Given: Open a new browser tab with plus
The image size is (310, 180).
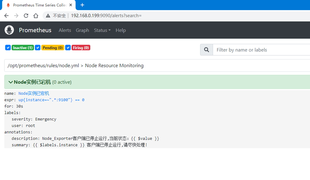Looking at the screenshot, I should [x=82, y=5].
